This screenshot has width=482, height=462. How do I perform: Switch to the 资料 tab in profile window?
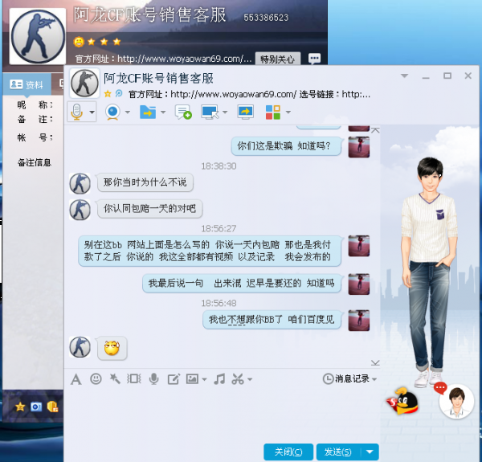(x=27, y=84)
